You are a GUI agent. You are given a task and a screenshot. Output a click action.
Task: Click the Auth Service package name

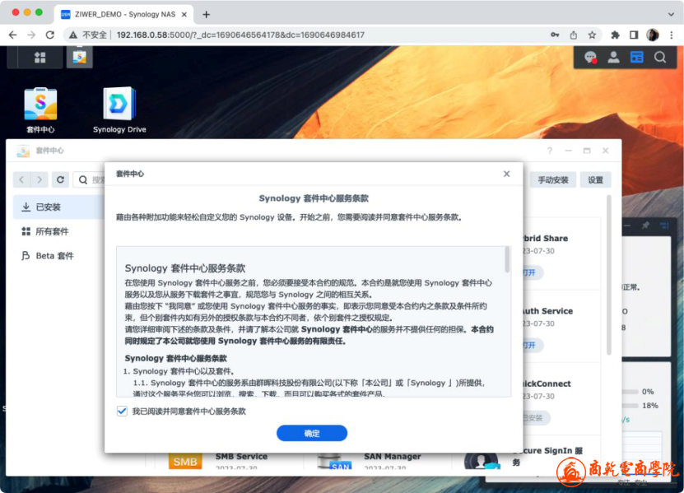548,311
